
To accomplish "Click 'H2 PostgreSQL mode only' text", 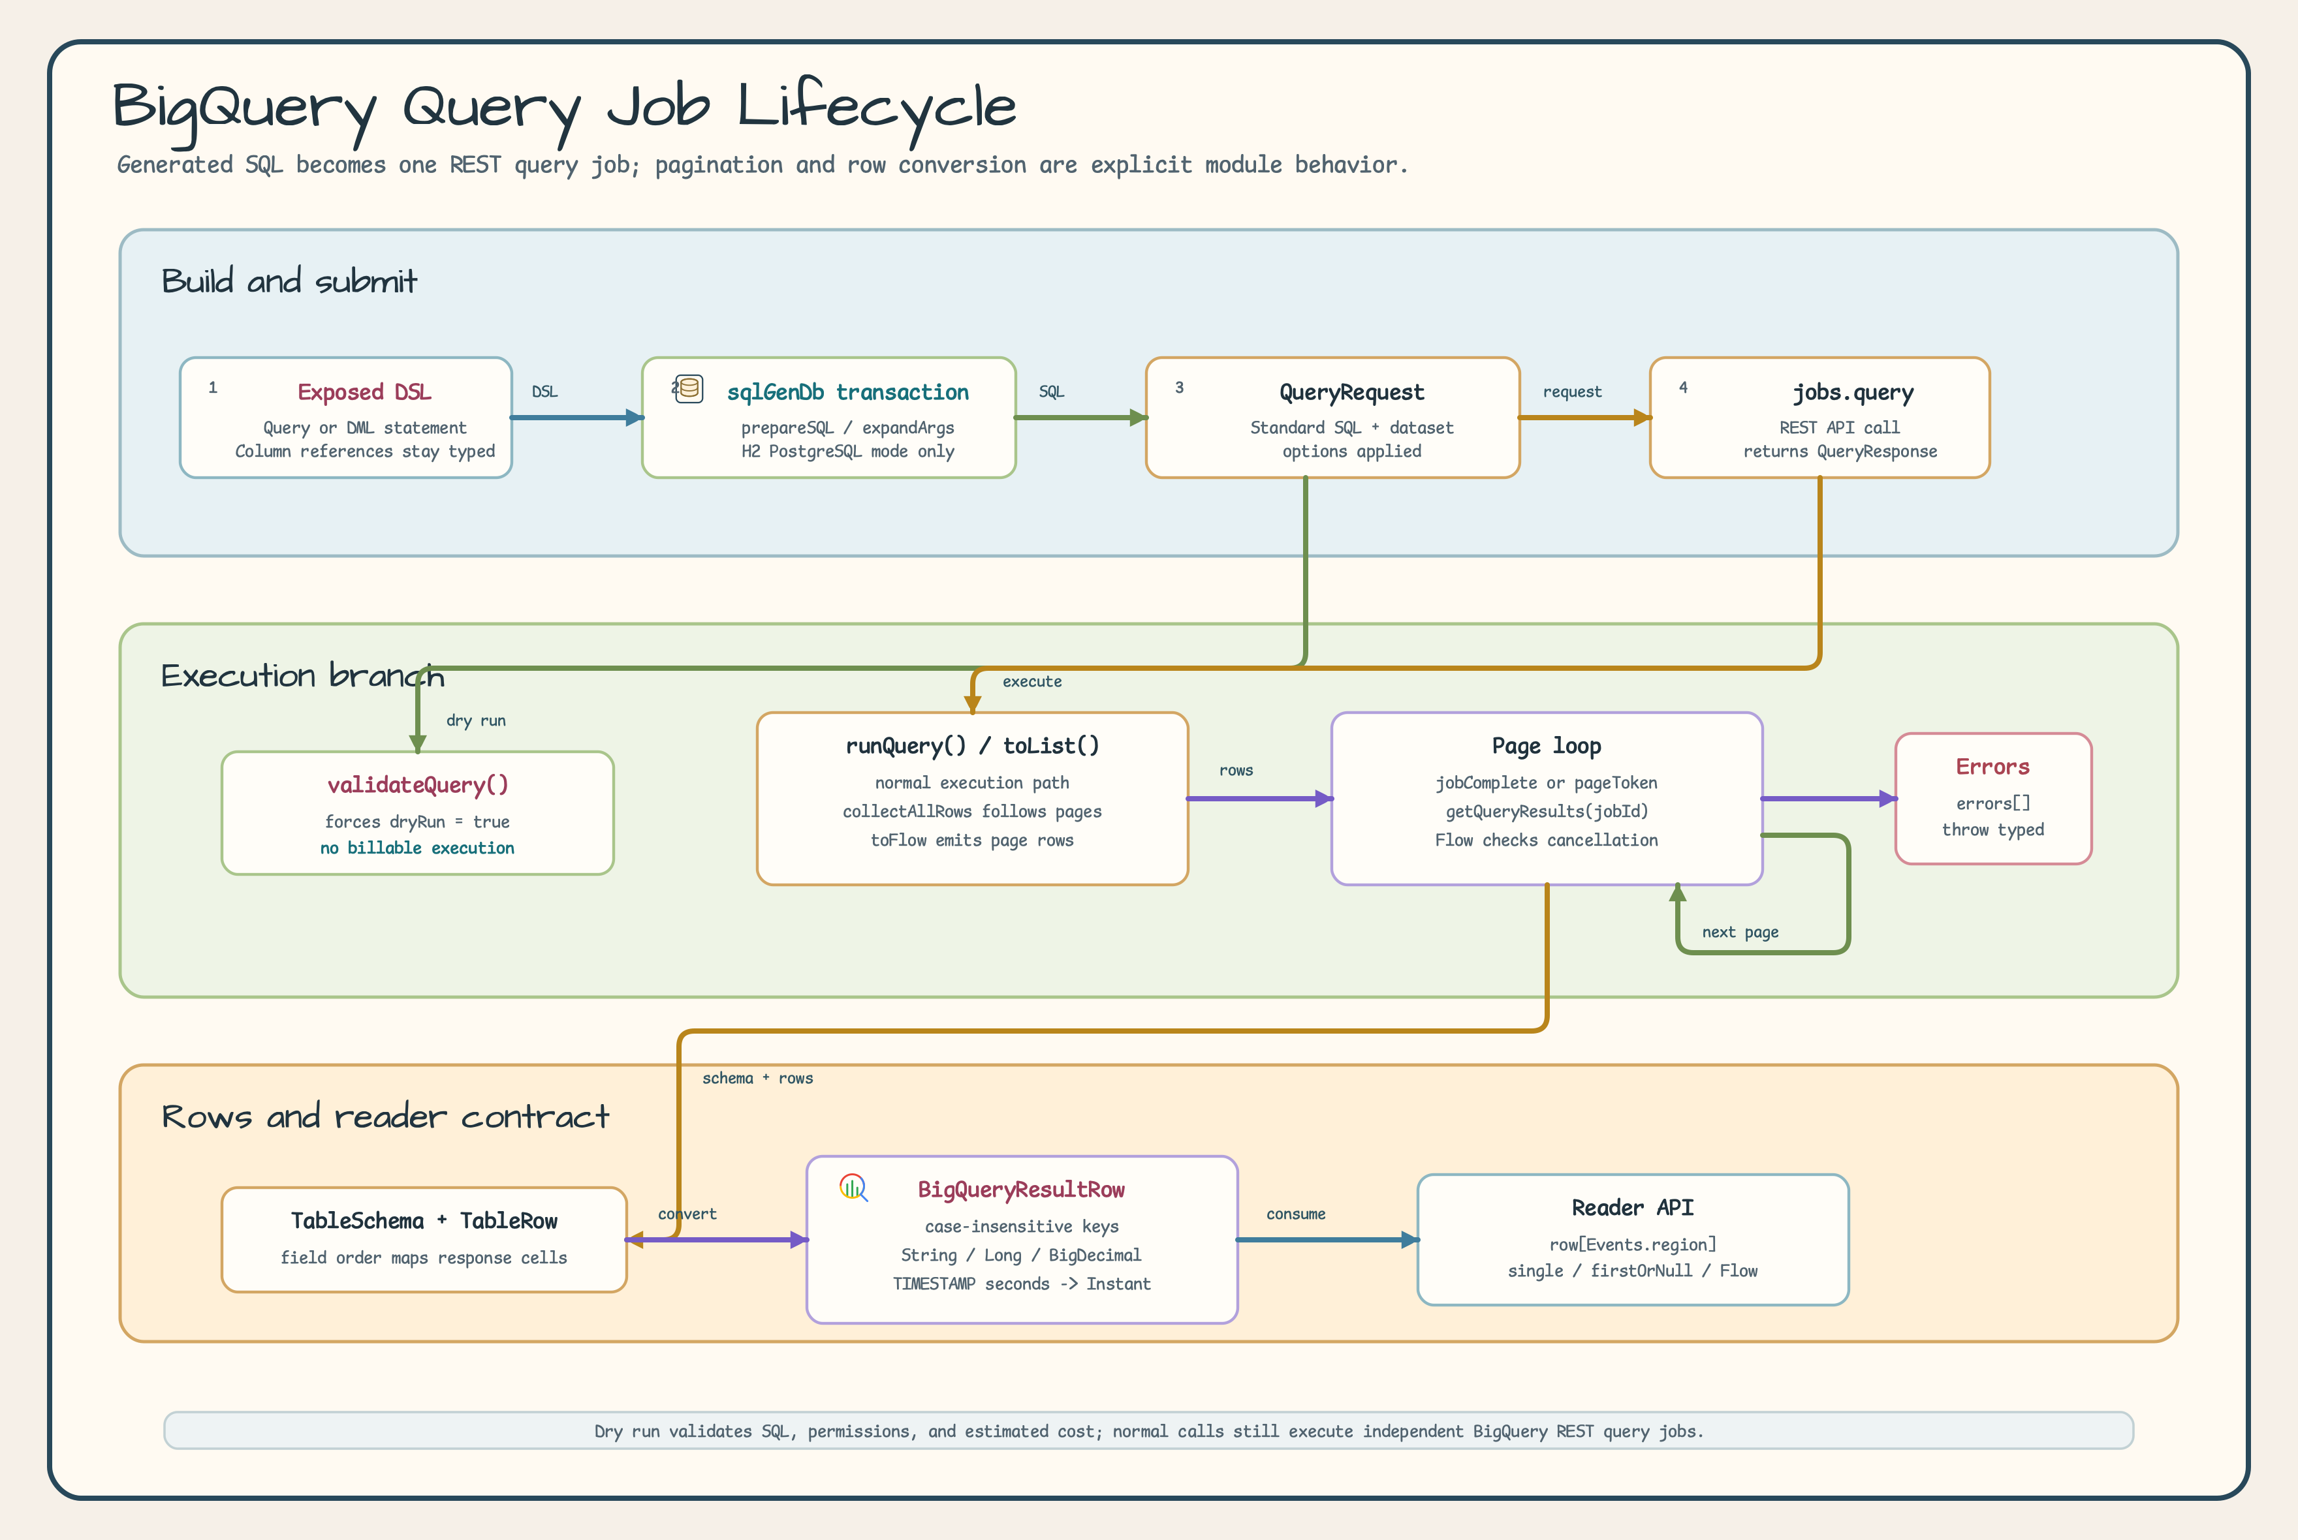I will 848,452.
